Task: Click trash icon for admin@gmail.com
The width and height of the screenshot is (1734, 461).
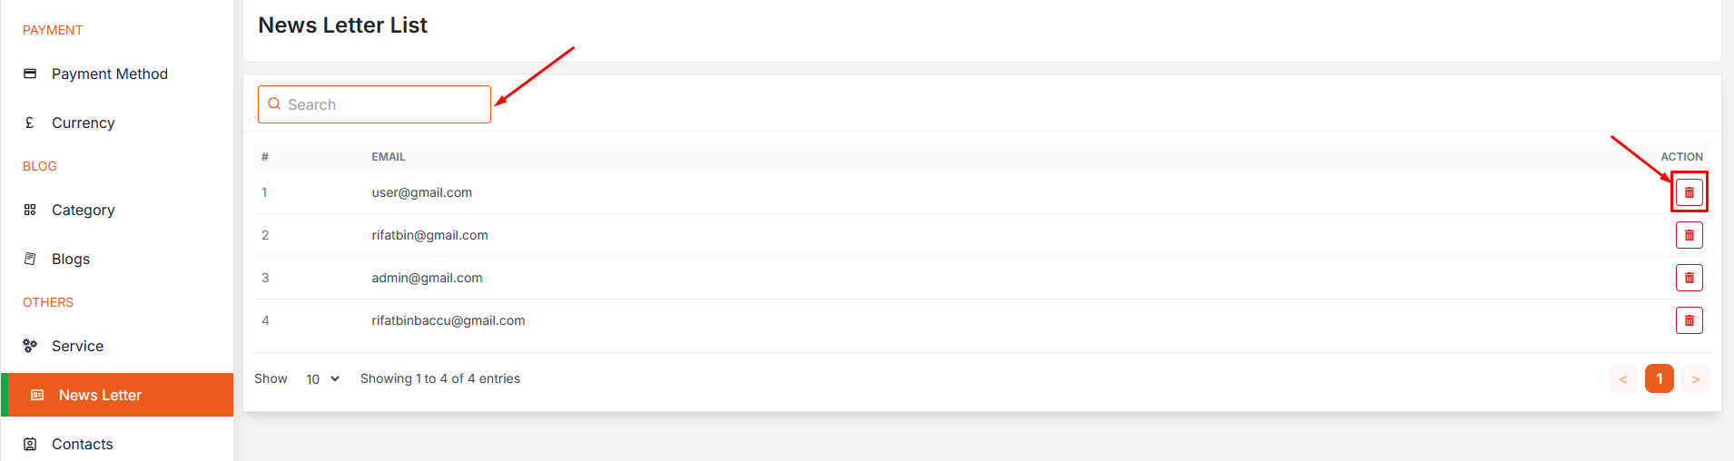Action: [1689, 278]
